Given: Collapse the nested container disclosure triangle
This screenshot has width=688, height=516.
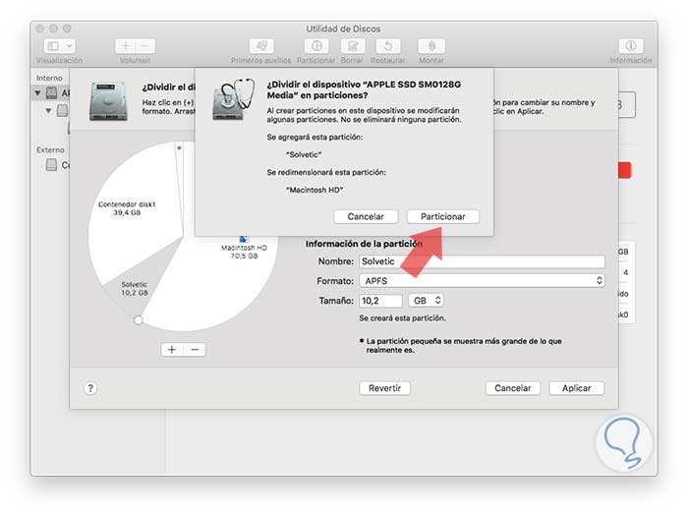Looking at the screenshot, I should click(x=48, y=110).
